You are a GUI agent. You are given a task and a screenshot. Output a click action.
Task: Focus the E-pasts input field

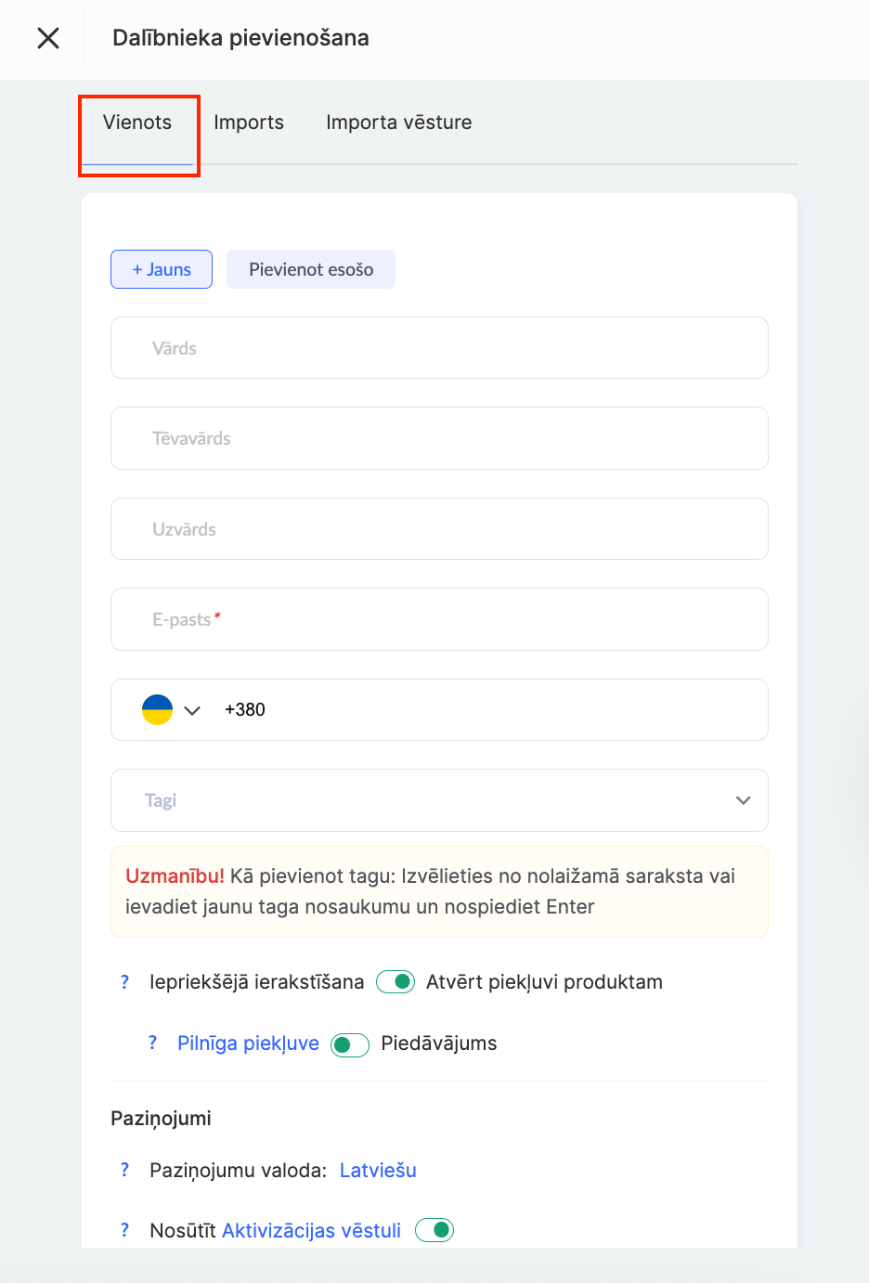pos(439,619)
